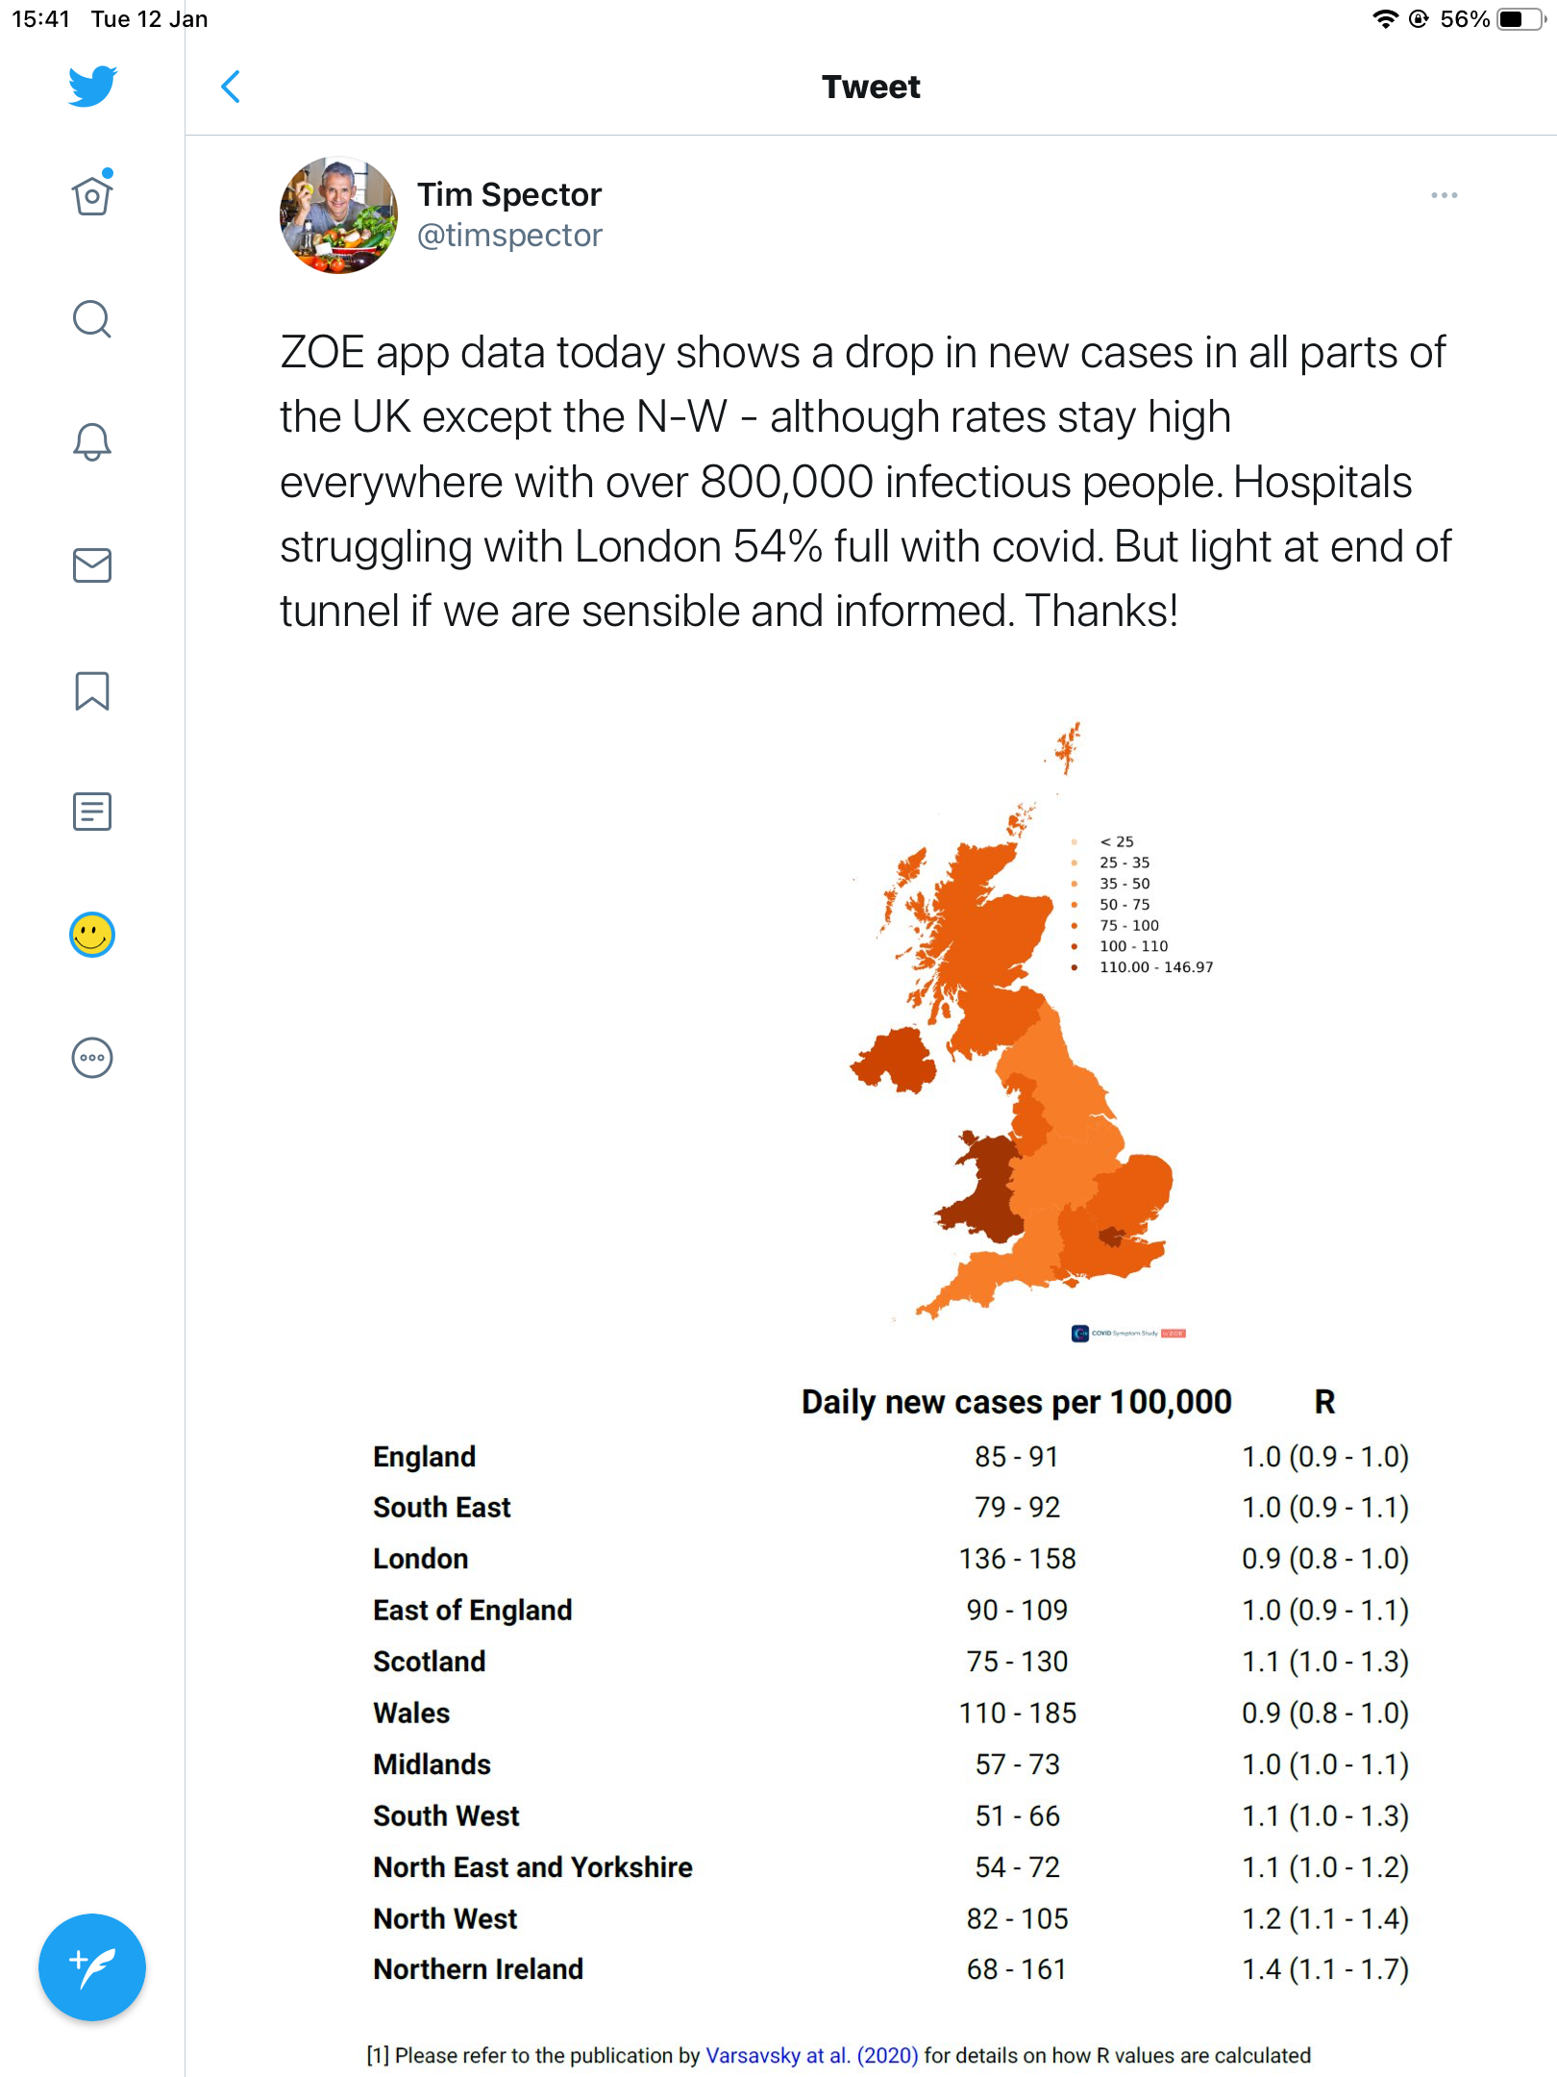Tap the Tim Spector display name
Viewport: 1557px width, 2077px height.
[x=509, y=194]
